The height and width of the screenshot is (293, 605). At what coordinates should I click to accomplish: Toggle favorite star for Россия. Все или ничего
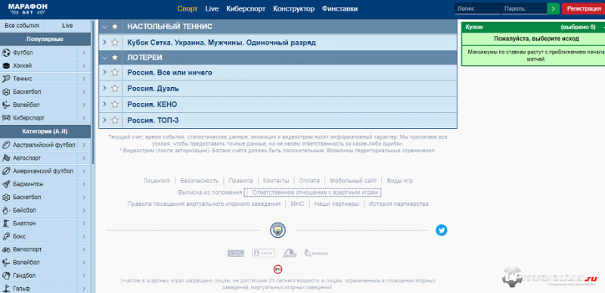click(115, 73)
